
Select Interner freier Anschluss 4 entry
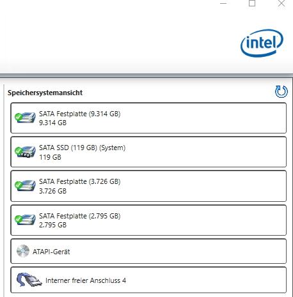pos(148,280)
